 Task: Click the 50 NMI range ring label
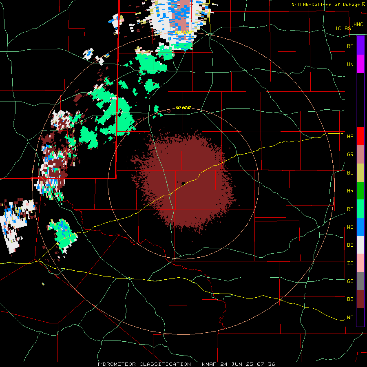(183, 108)
